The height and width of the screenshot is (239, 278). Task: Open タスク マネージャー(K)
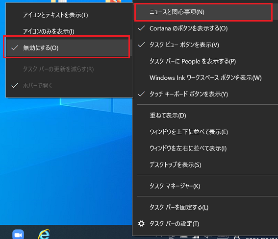[x=205, y=186]
